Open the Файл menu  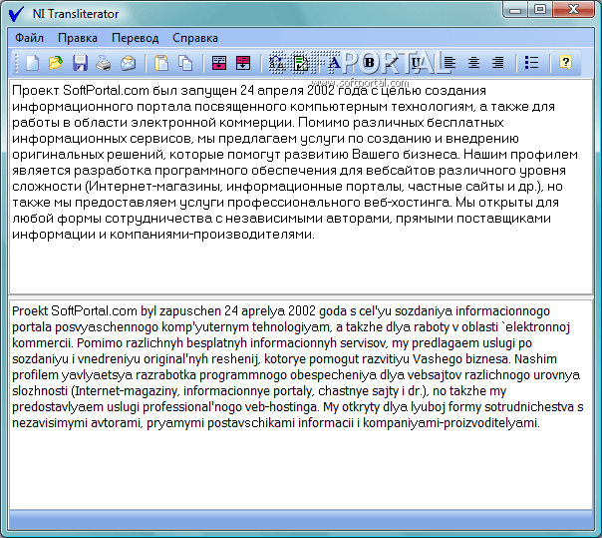29,38
